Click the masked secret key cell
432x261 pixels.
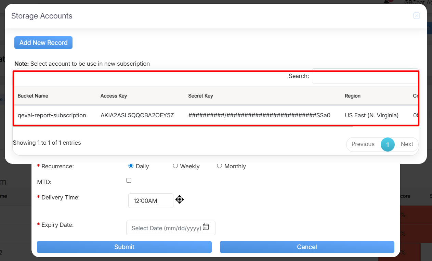click(259, 115)
